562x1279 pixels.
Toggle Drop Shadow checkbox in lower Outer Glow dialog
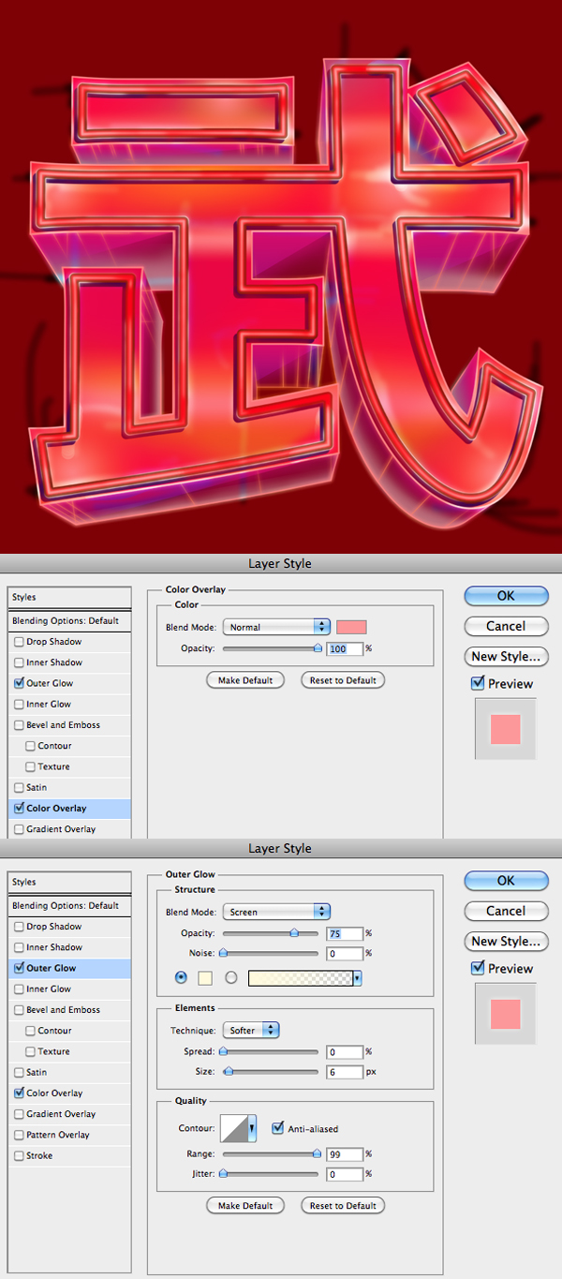[x=19, y=927]
